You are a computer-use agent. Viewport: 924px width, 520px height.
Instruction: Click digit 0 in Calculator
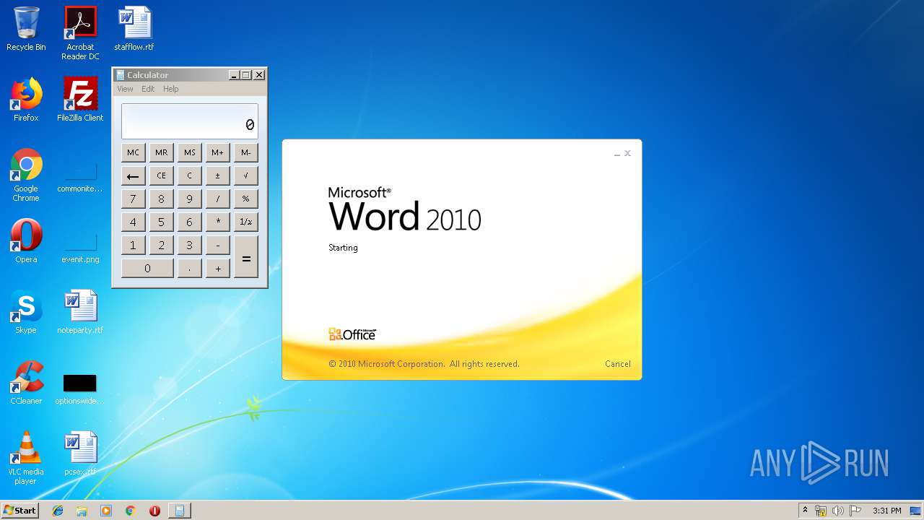point(147,268)
